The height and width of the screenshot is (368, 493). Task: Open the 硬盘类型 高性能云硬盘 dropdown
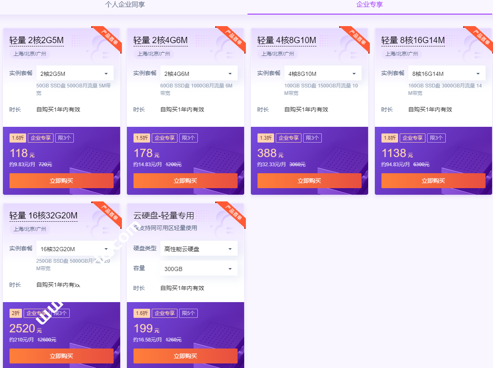(x=199, y=249)
